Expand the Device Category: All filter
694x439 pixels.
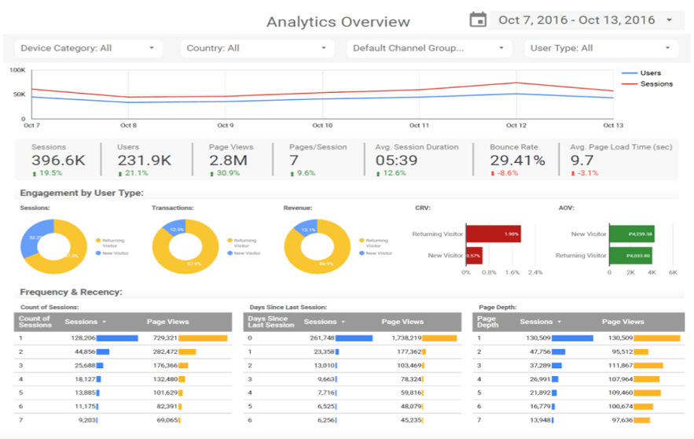coord(88,48)
